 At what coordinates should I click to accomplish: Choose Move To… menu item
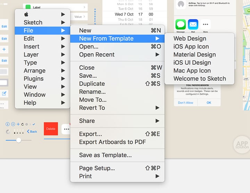tap(117, 100)
